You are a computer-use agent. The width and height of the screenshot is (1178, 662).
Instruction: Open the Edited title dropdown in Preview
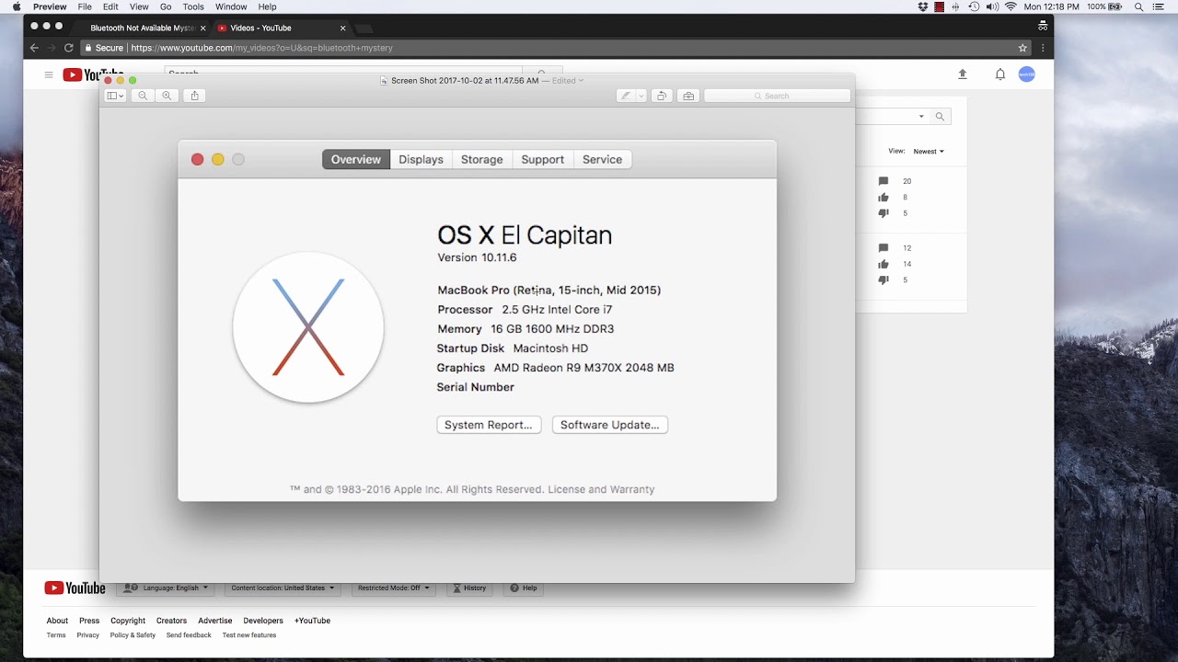[x=567, y=81]
